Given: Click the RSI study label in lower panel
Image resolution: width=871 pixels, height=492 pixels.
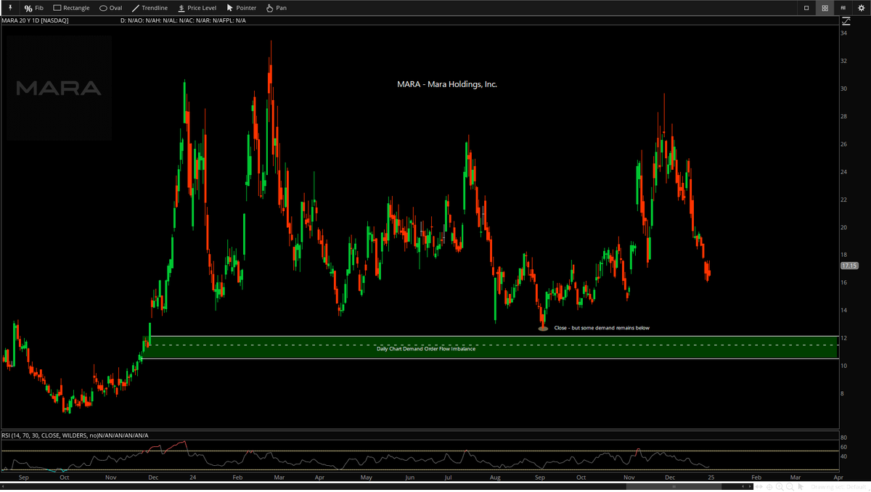Looking at the screenshot, I should click(x=75, y=435).
